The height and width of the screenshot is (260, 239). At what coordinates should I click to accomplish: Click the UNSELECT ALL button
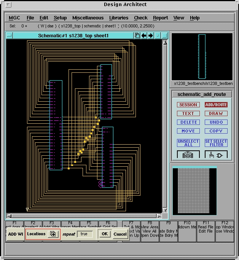[188, 143]
